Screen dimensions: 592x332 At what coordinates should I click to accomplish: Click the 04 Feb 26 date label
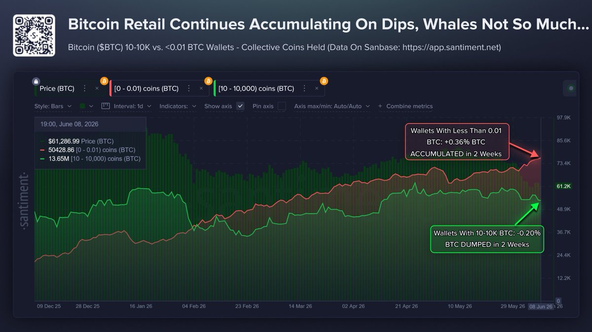pos(193,306)
